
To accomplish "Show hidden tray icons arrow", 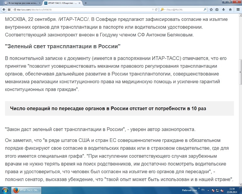I will 208,191.
